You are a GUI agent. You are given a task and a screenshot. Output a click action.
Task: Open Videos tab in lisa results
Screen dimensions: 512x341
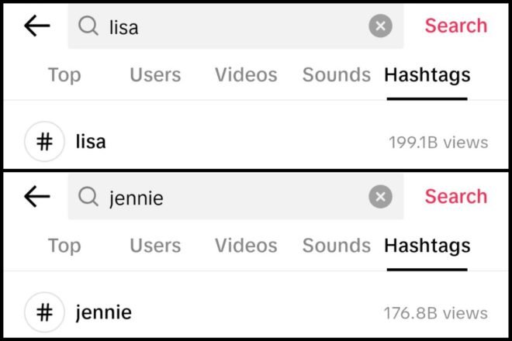(246, 74)
